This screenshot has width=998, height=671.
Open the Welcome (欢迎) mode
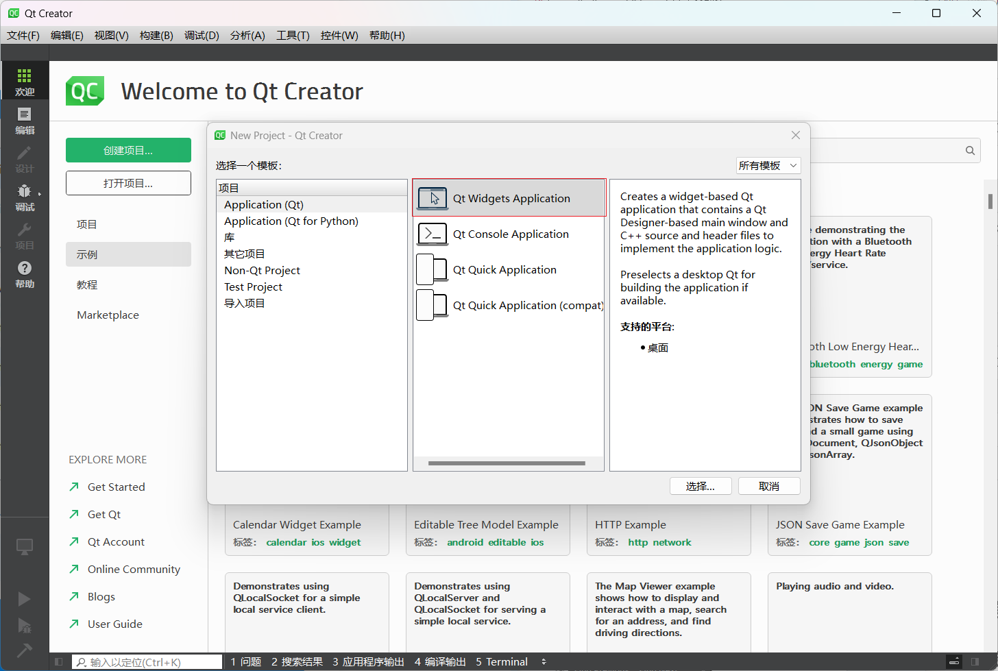pyautogui.click(x=25, y=81)
